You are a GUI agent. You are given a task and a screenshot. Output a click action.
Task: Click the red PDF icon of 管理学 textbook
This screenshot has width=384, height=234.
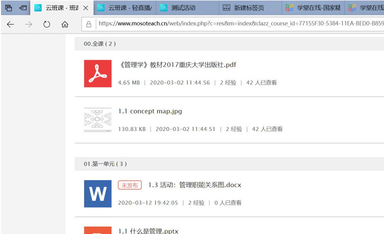pos(98,74)
